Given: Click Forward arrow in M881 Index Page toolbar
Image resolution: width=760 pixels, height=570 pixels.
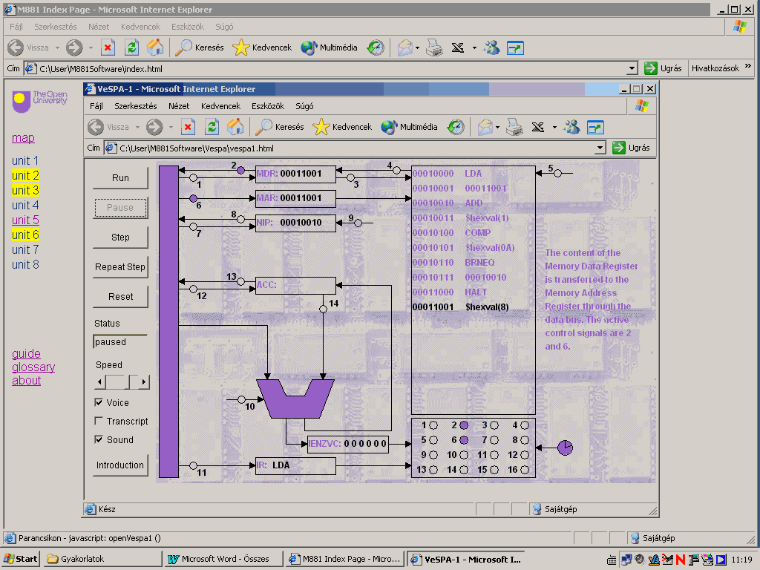Looking at the screenshot, I should coord(74,47).
